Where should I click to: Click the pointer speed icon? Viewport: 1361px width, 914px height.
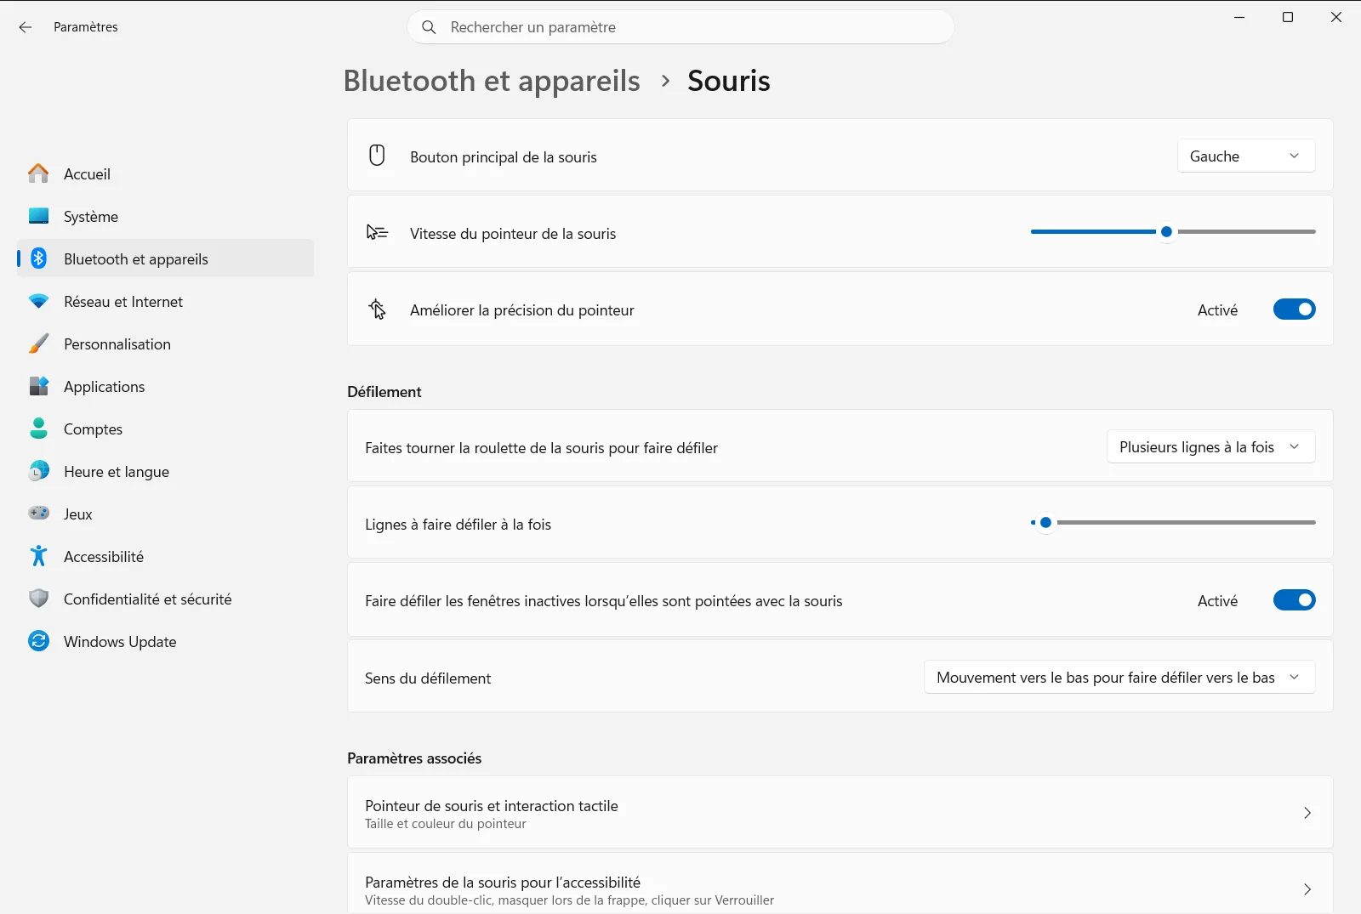[x=377, y=232]
